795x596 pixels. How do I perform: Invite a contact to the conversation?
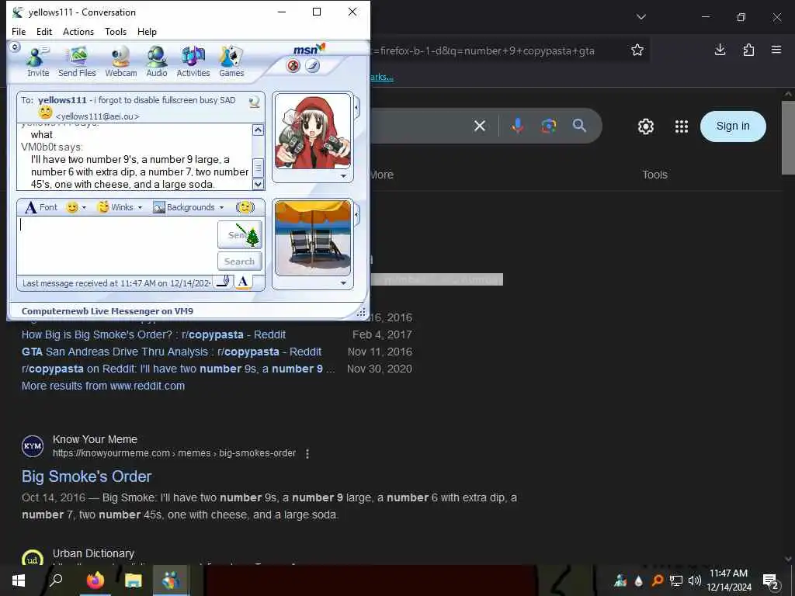click(x=38, y=62)
